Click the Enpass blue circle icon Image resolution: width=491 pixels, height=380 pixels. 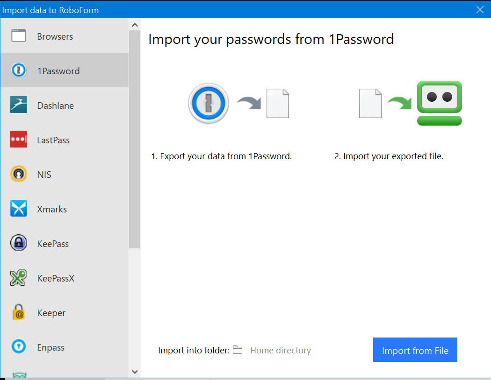[19, 346]
